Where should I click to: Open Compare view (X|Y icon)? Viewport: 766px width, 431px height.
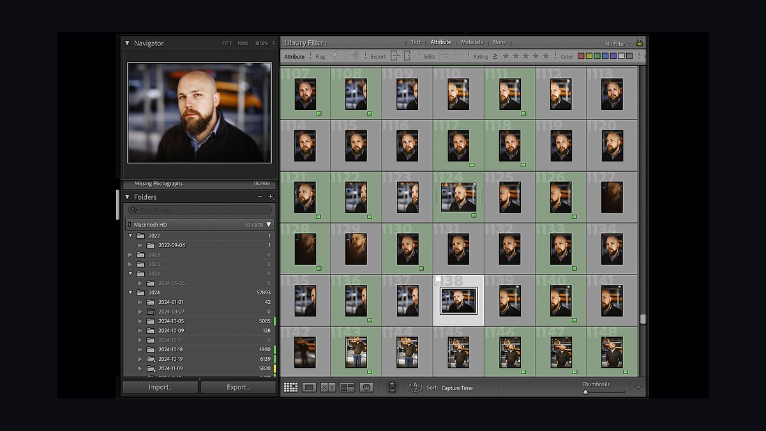click(x=328, y=388)
